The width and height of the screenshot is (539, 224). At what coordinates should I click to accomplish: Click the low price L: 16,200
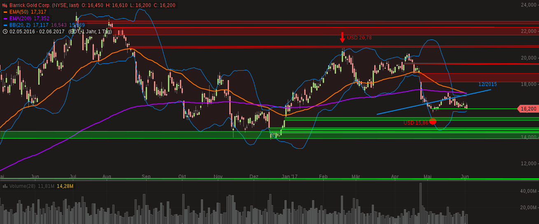point(140,5)
